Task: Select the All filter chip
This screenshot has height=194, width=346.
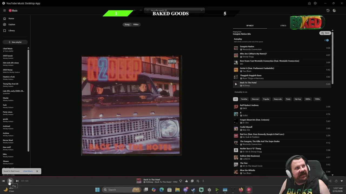Action: (x=235, y=99)
